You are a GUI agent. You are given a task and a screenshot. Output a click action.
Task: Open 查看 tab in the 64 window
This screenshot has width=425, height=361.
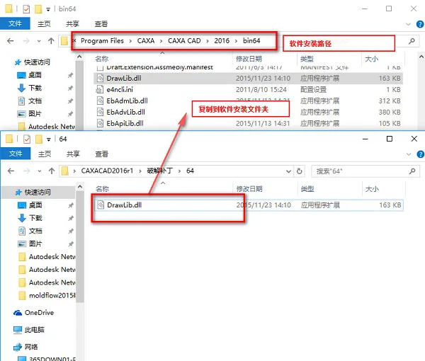[x=101, y=154]
